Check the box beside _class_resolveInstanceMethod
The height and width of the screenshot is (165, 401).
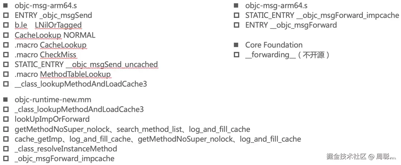tap(6, 149)
